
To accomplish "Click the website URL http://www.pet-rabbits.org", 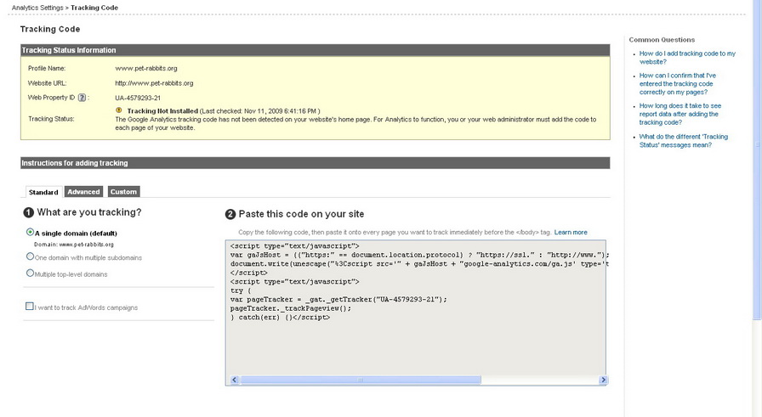I will tap(154, 83).
